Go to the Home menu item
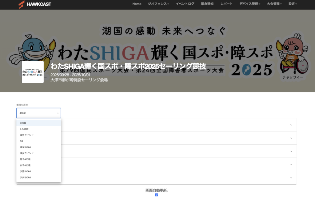 click(137, 4)
